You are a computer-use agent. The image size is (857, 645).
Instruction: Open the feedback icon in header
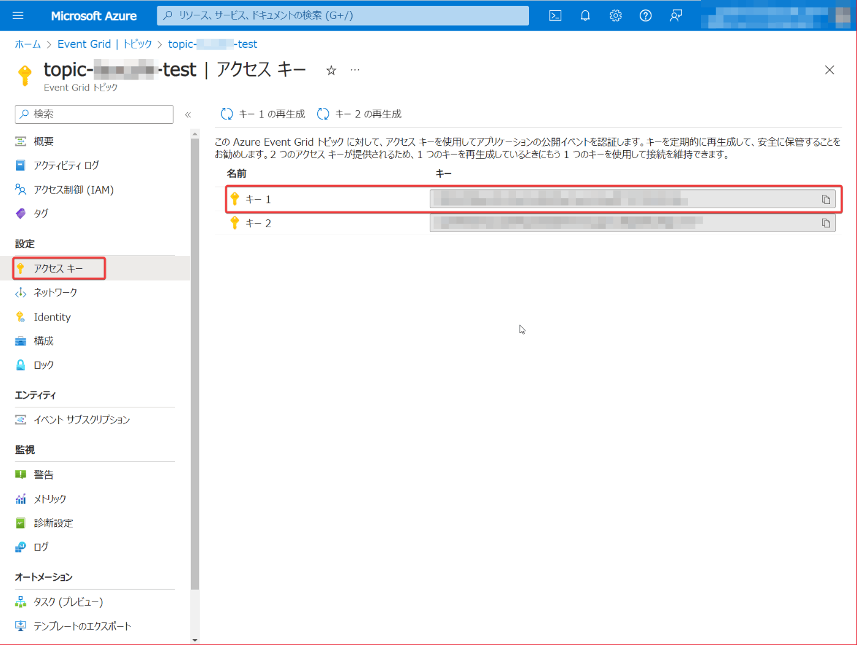click(676, 16)
